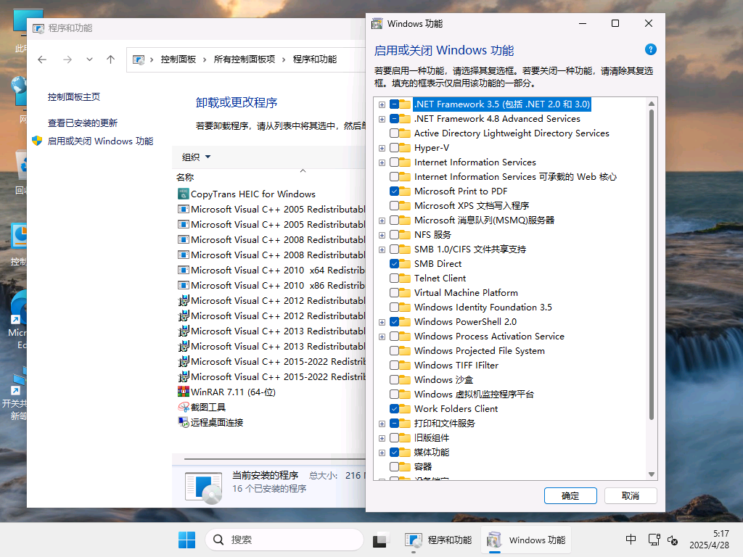Open the 查看已安装的更新 link
The image size is (743, 557).
(x=83, y=123)
